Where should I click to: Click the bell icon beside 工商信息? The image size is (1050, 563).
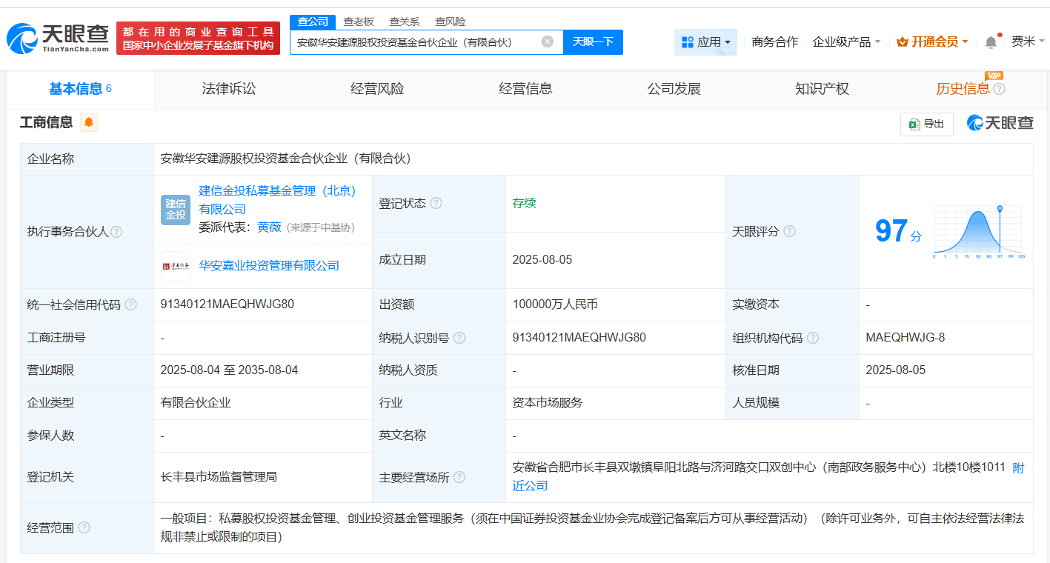tap(89, 123)
